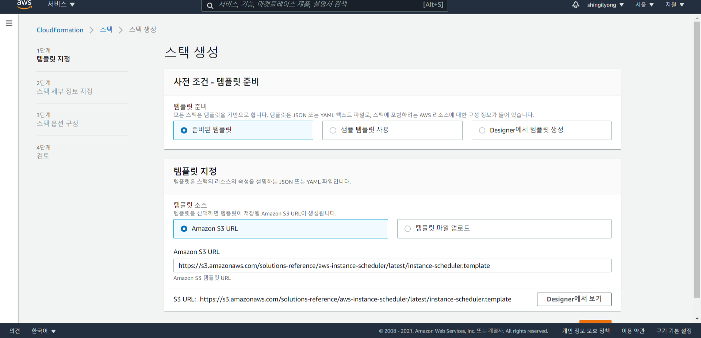Click the scrollbar down arrow
This screenshot has height=338, width=701.
pyautogui.click(x=697, y=318)
